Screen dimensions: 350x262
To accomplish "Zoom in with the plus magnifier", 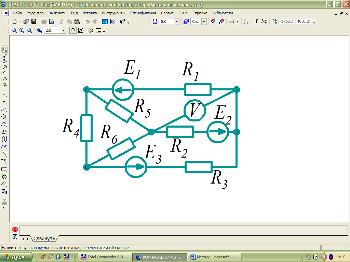I will tap(22, 30).
